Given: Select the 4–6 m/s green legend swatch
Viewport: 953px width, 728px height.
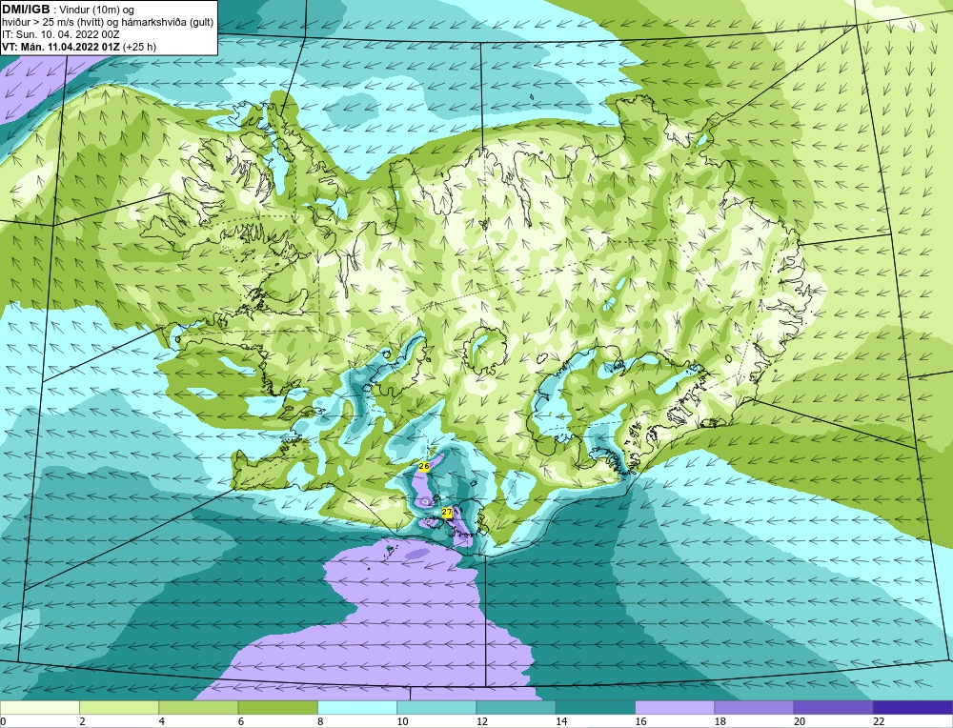Looking at the screenshot, I should (x=199, y=708).
